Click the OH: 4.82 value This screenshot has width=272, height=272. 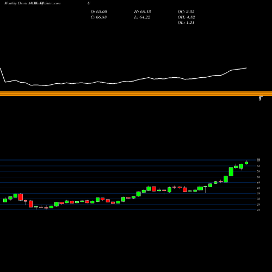pyautogui.click(x=186, y=17)
